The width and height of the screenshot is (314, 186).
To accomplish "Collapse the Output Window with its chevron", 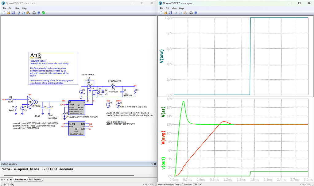I will [152, 164].
